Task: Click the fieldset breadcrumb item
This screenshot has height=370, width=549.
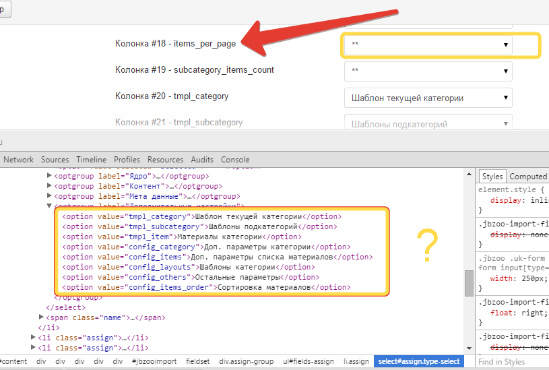Action: pyautogui.click(x=197, y=362)
